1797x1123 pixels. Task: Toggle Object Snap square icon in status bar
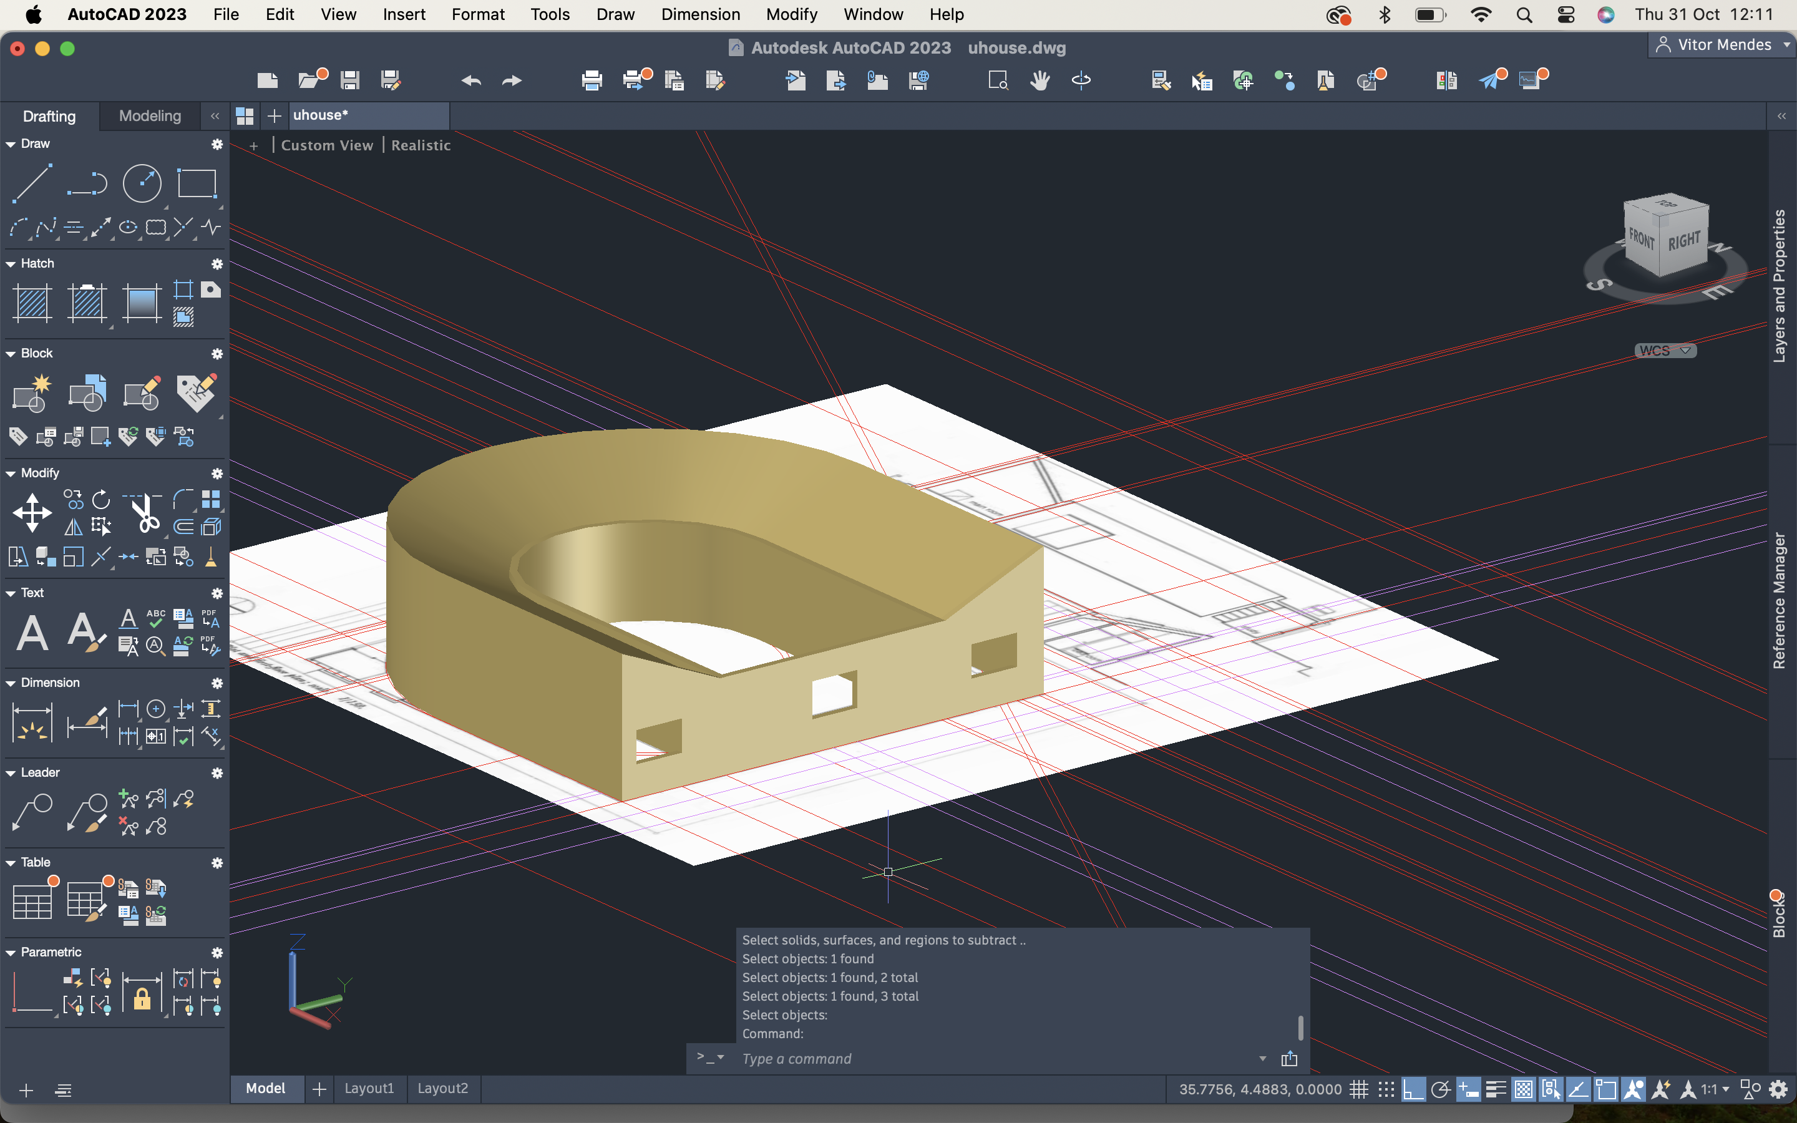coord(1605,1089)
